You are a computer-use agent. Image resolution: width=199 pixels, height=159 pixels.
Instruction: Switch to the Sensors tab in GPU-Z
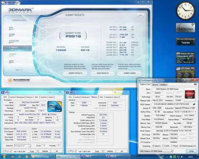[155, 85]
